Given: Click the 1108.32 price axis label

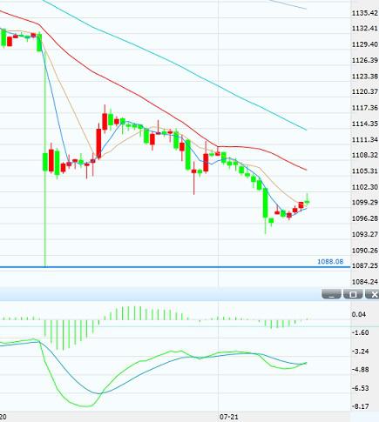Looking at the screenshot, I should (365, 155).
